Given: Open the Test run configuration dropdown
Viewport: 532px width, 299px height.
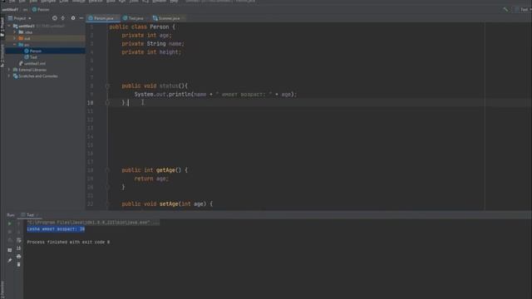Looking at the screenshot, I should click(x=524, y=9).
